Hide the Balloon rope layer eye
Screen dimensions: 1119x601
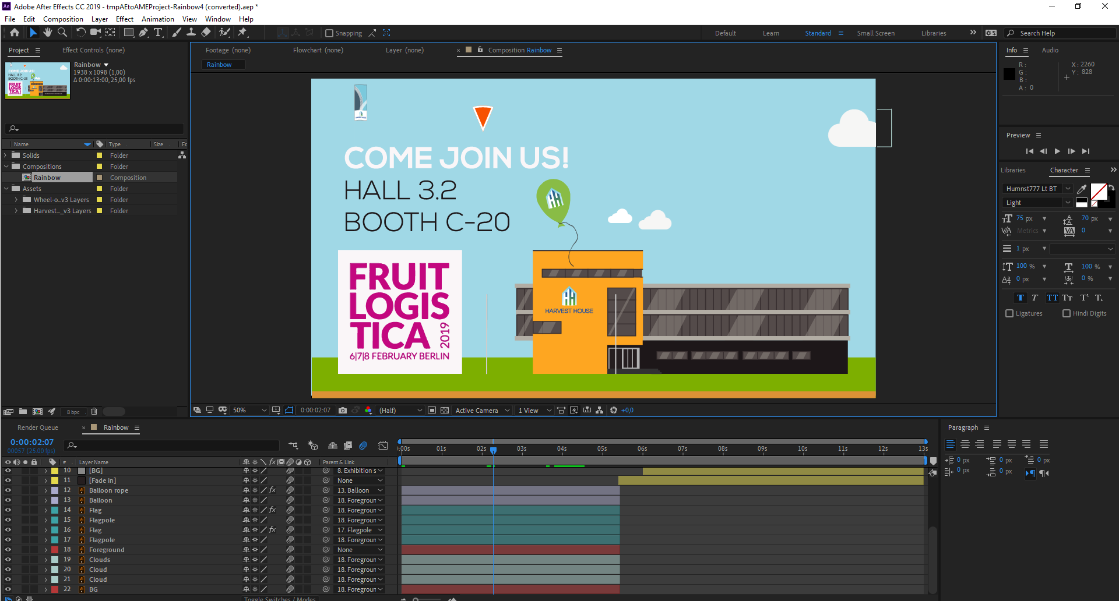[x=8, y=490]
